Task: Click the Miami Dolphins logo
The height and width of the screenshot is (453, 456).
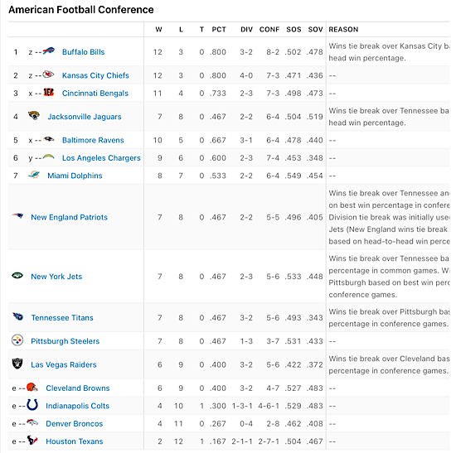Action: pos(34,175)
